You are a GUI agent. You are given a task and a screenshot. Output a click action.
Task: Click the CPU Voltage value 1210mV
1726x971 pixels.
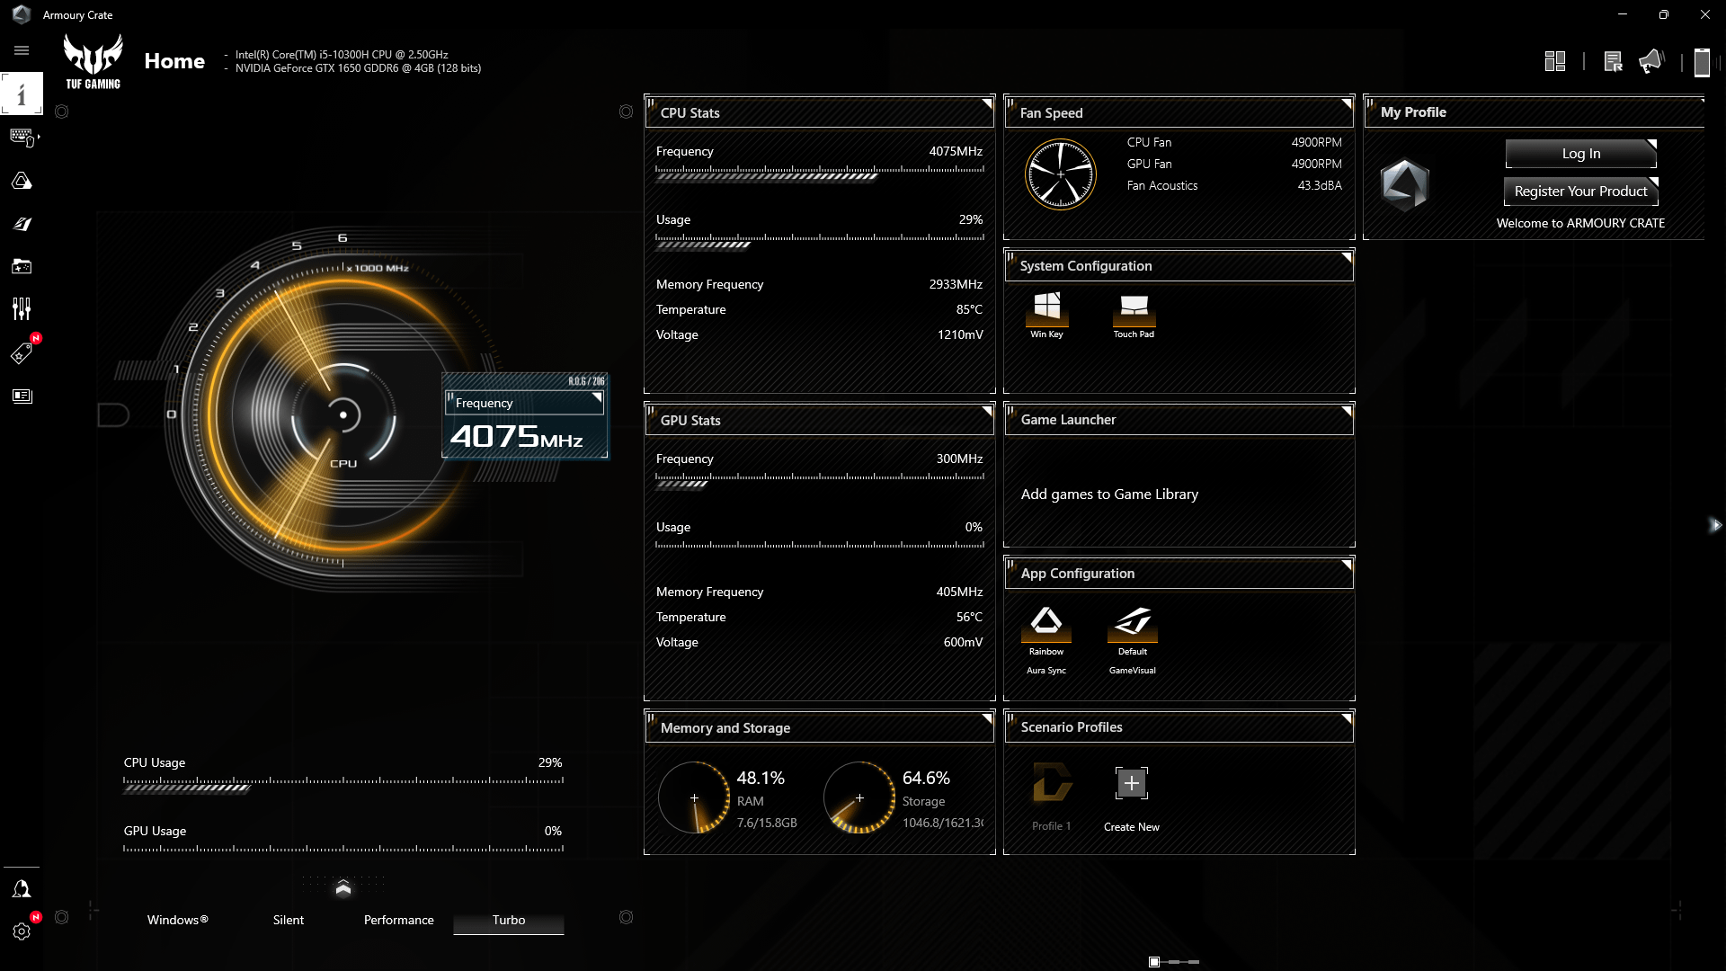[960, 334]
